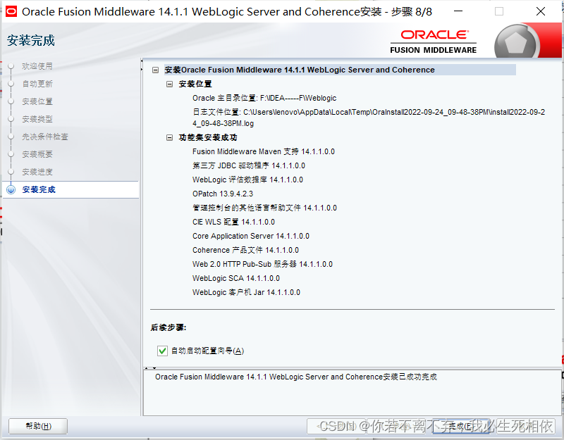Go to the 自动更新 step
This screenshot has width=564, height=440.
coord(37,84)
